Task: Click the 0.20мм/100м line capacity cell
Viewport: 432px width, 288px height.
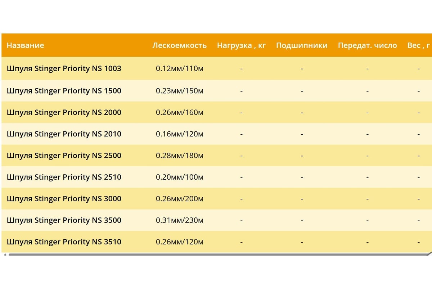Action: pyautogui.click(x=179, y=177)
